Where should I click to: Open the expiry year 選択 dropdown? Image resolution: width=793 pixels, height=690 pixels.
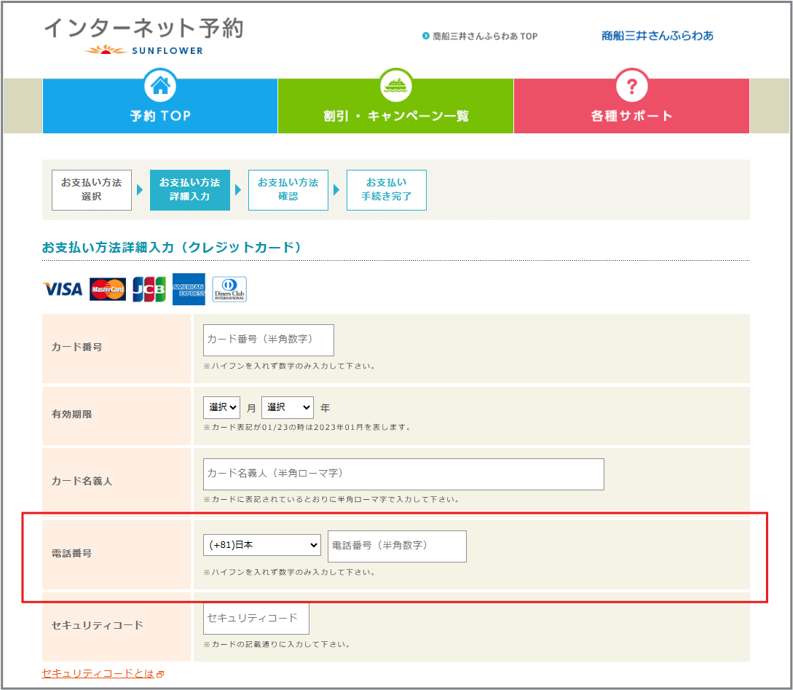click(287, 408)
